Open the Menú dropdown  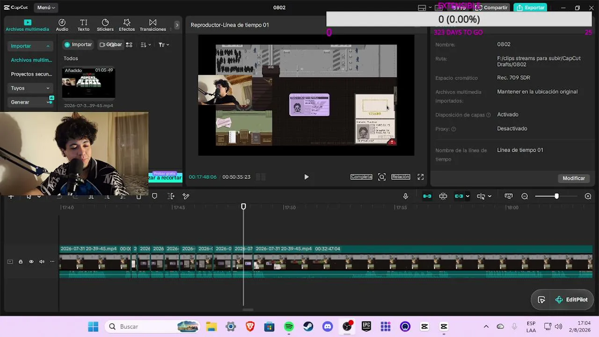click(x=46, y=7)
